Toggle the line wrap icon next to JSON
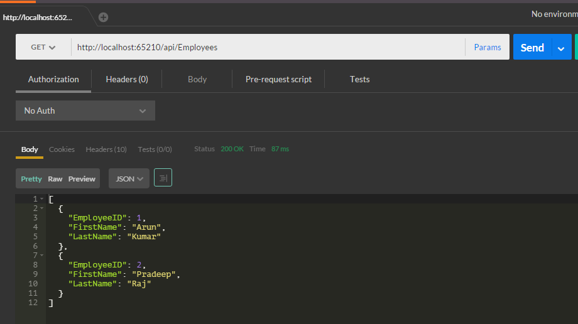 [163, 178]
